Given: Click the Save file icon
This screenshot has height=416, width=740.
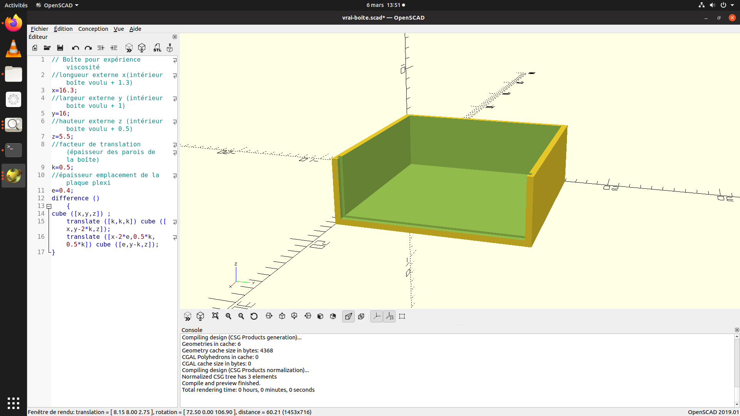Looking at the screenshot, I should (60, 48).
